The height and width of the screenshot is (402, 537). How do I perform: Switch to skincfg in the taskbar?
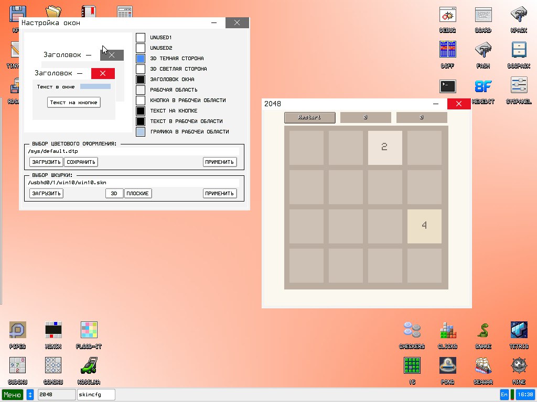click(96, 394)
